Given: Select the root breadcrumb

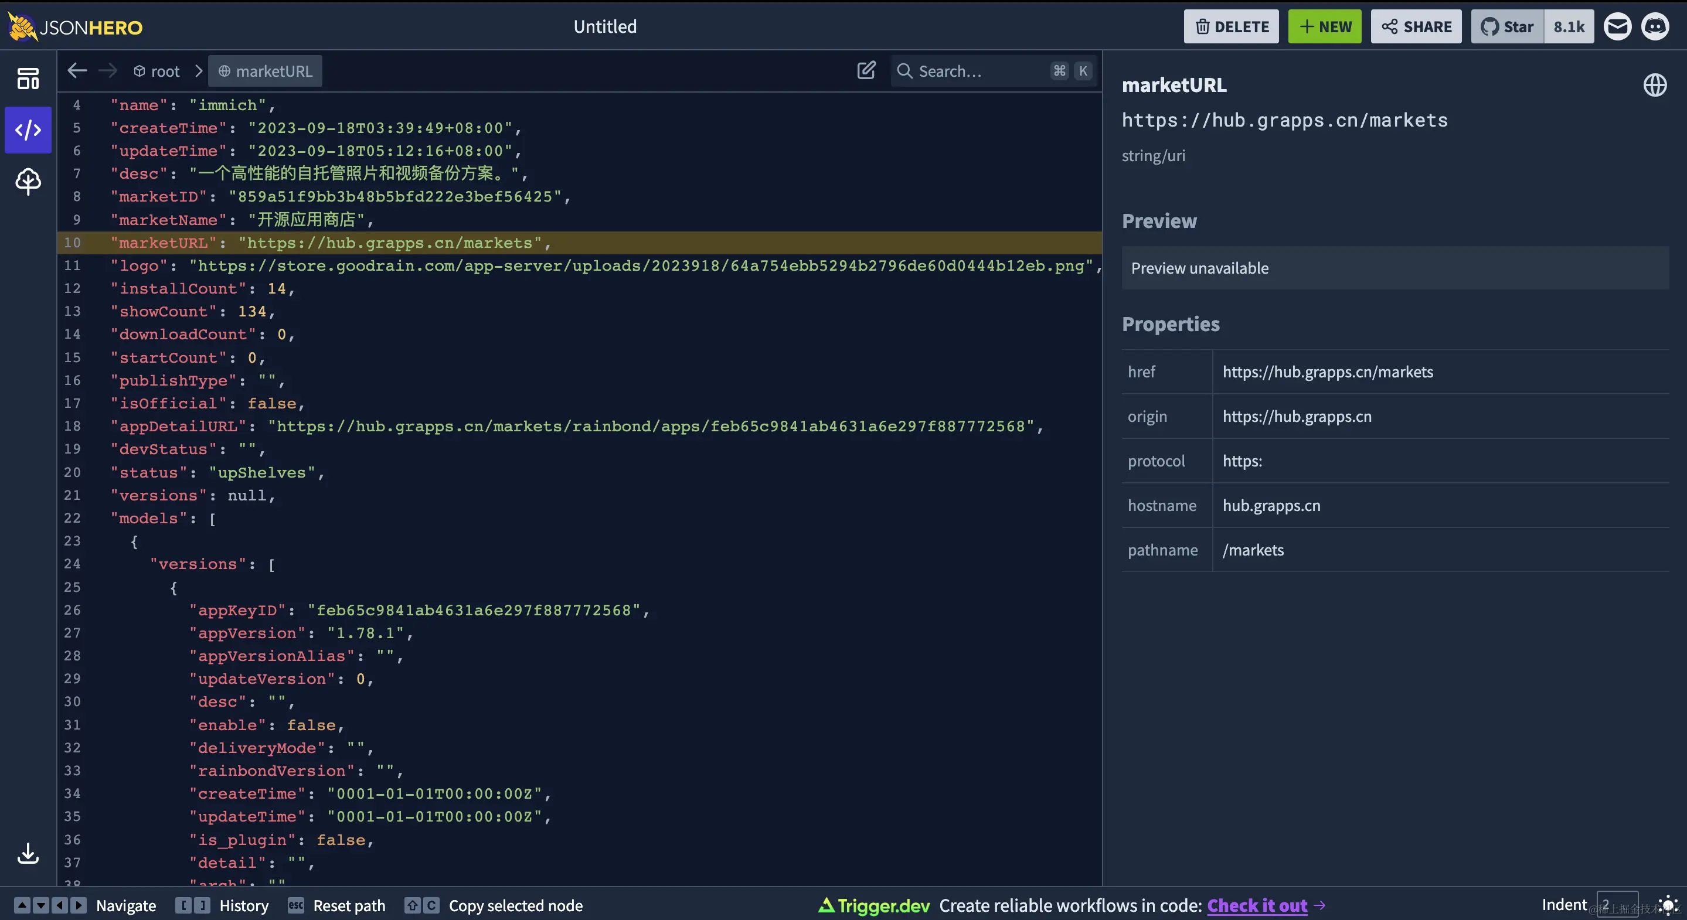Looking at the screenshot, I should [157, 71].
